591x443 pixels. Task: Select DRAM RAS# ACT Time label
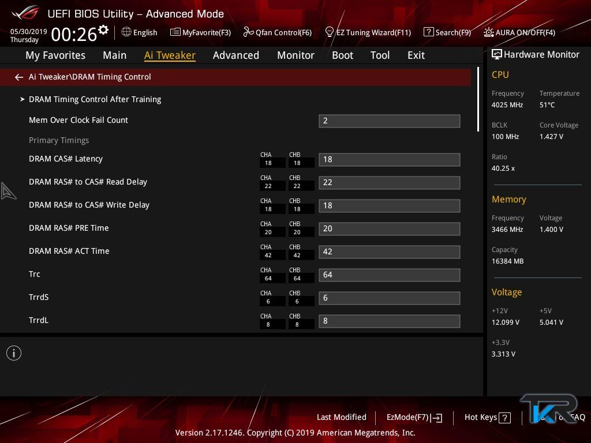69,251
